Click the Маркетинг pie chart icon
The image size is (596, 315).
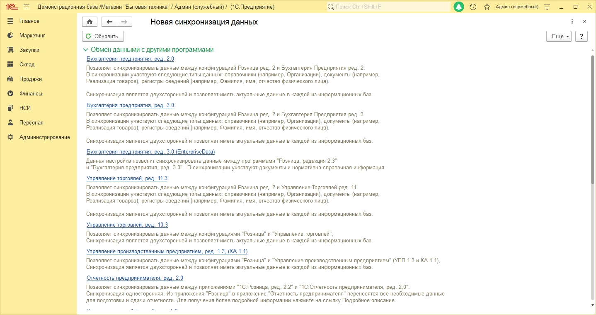[x=11, y=36]
